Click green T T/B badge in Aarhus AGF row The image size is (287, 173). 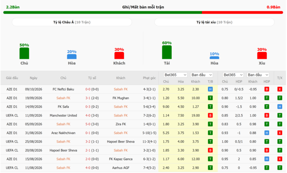(210, 168)
